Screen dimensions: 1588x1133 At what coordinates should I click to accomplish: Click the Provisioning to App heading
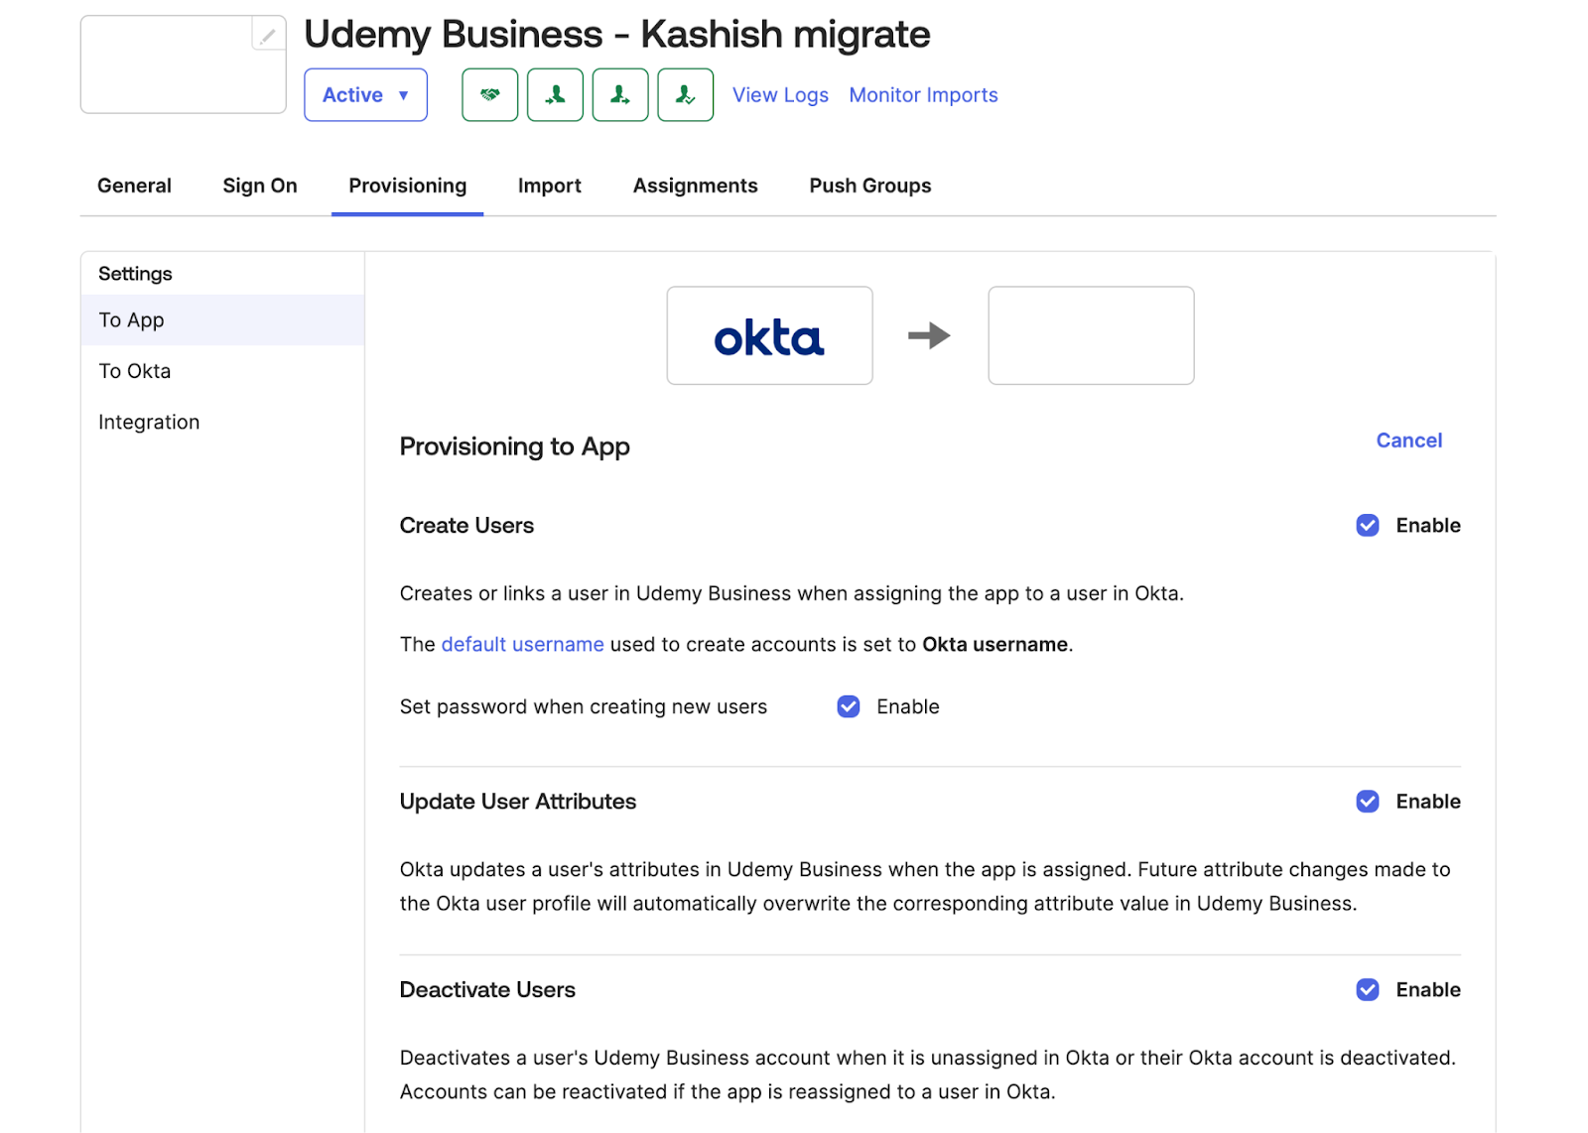pyautogui.click(x=515, y=446)
